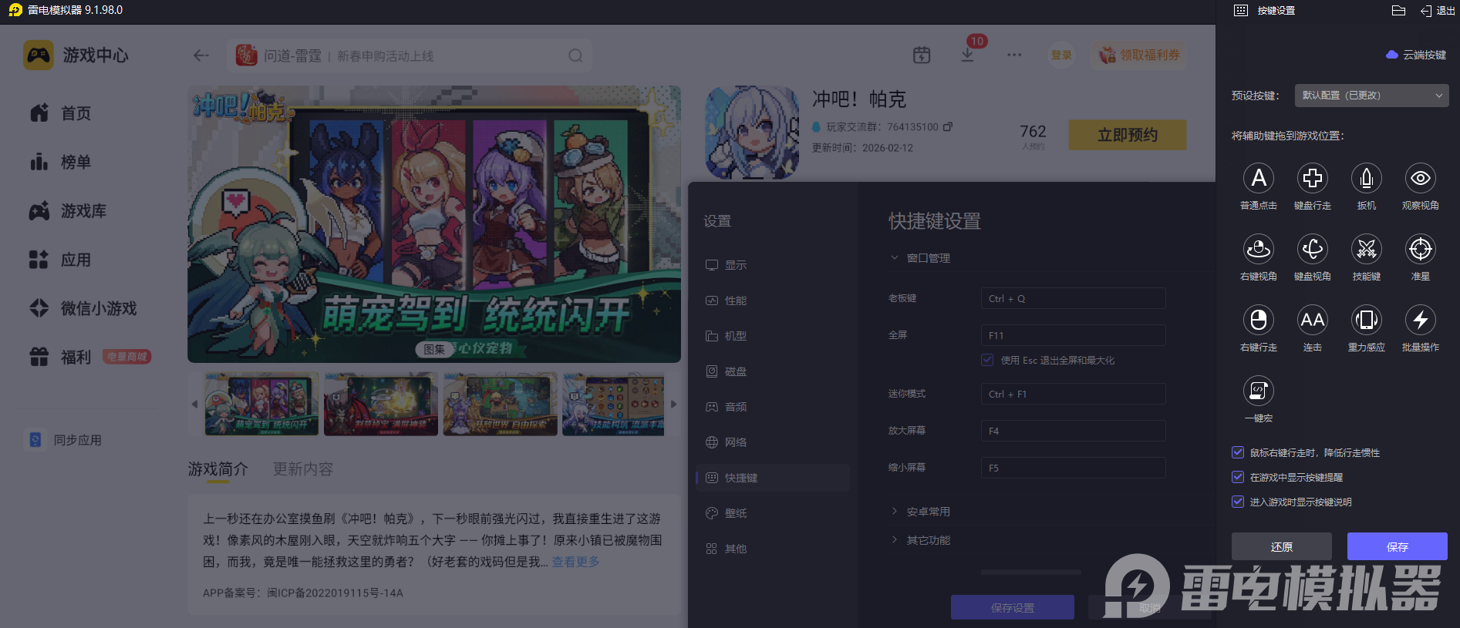Select 快捷键 settings category

tap(773, 478)
